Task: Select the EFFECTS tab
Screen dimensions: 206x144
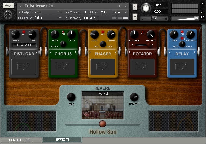Action: click(62, 140)
